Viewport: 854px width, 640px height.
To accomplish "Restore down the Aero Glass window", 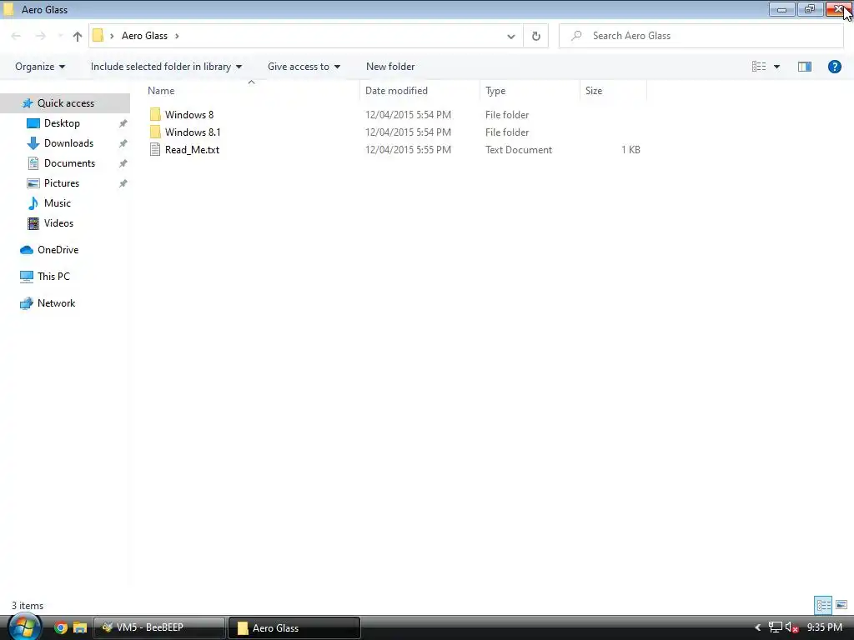I will click(x=810, y=9).
